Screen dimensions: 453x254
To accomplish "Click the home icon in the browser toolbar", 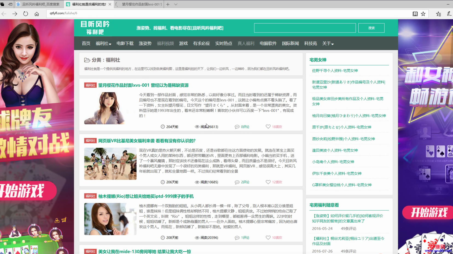I will 37,14.
